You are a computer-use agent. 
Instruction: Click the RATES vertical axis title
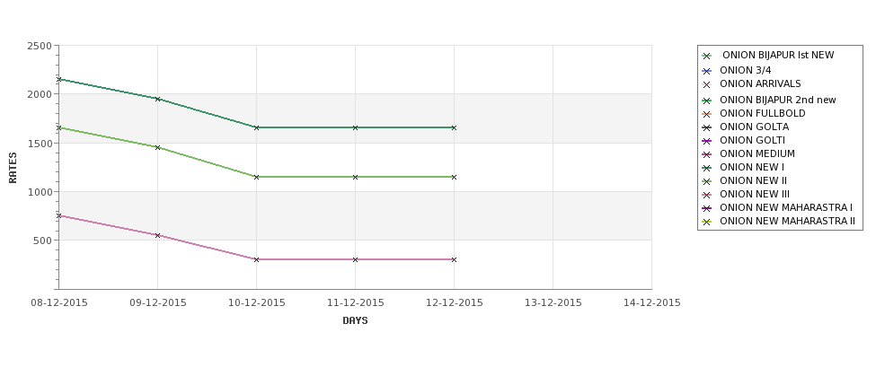pyautogui.click(x=13, y=168)
